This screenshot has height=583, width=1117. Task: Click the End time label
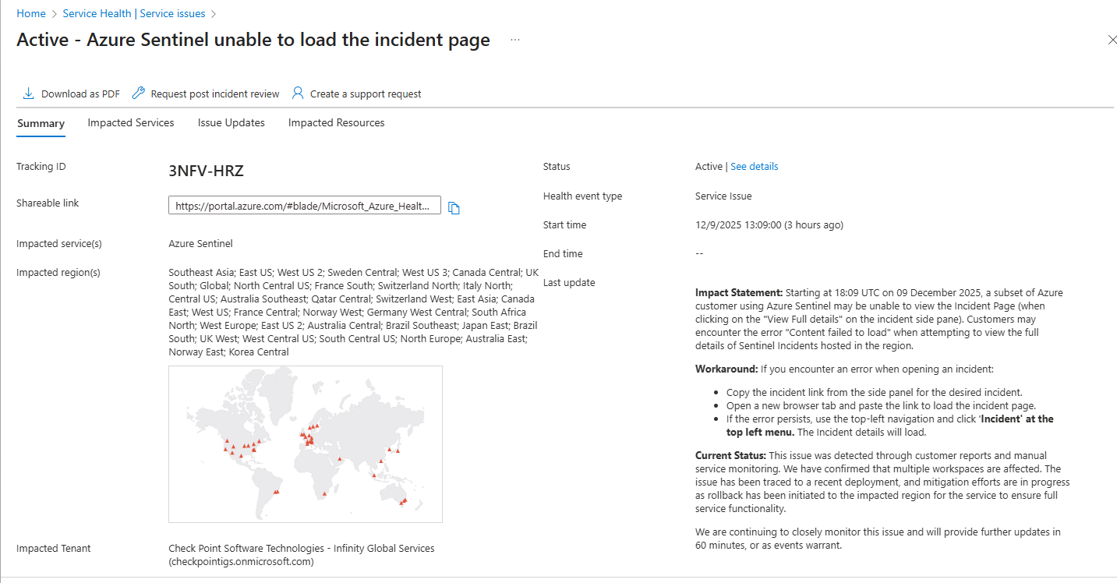pyautogui.click(x=563, y=254)
